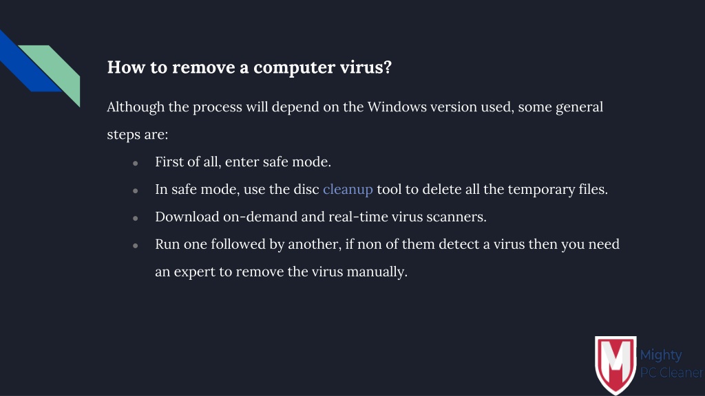Select the "Download on-demand and real-time virus scanners" line

pyautogui.click(x=321, y=217)
